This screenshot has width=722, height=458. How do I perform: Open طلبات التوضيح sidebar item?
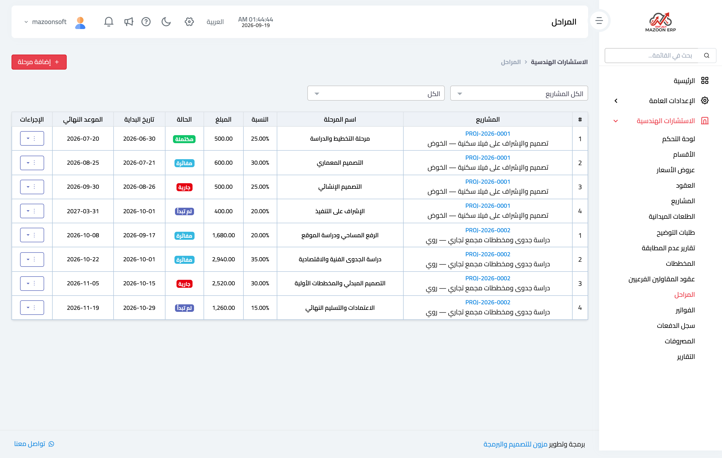[x=676, y=232]
